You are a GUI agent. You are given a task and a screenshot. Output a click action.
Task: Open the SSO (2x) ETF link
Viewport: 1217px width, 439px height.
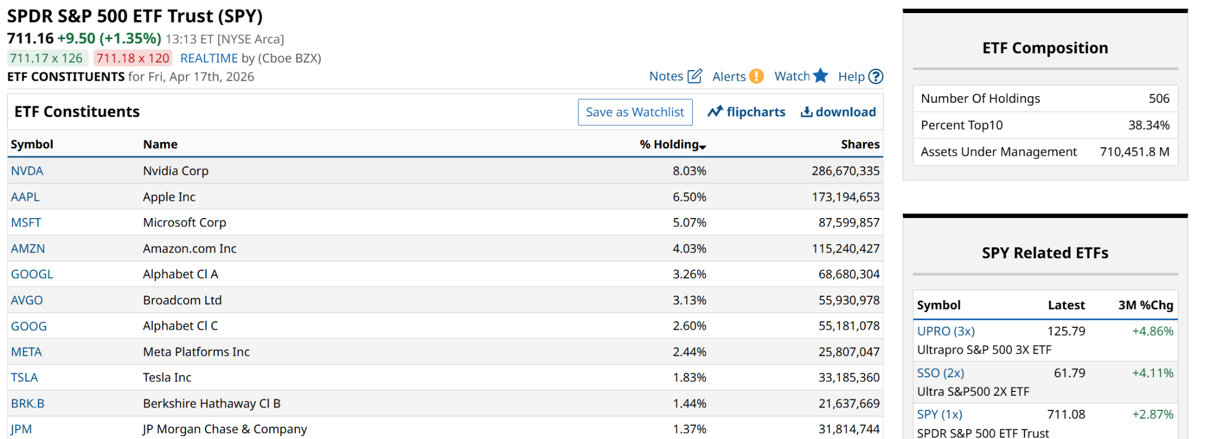[x=940, y=373]
